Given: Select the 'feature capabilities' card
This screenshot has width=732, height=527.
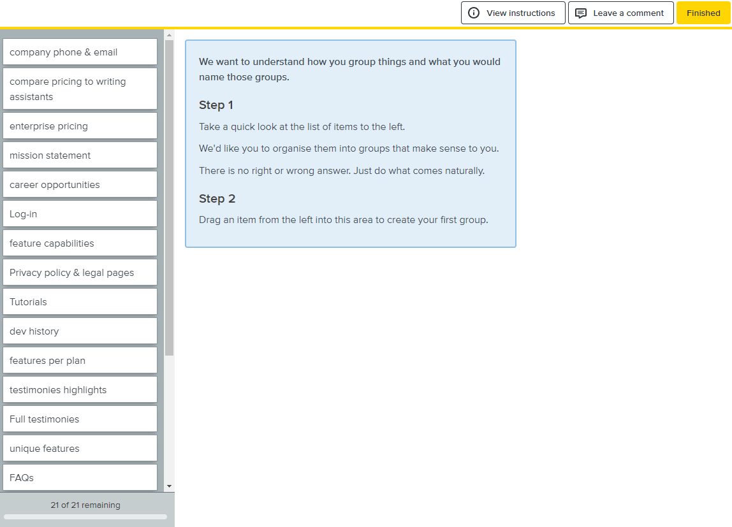Looking at the screenshot, I should [x=80, y=243].
